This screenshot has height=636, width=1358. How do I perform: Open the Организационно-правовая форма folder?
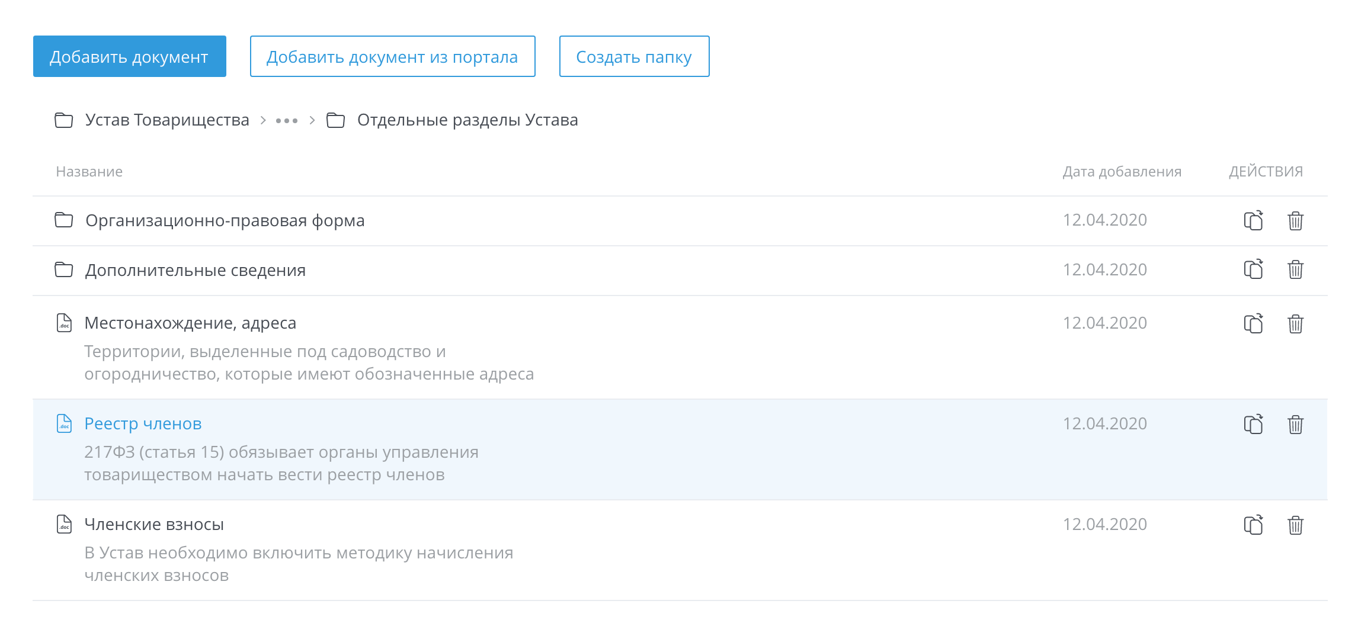pyautogui.click(x=225, y=220)
